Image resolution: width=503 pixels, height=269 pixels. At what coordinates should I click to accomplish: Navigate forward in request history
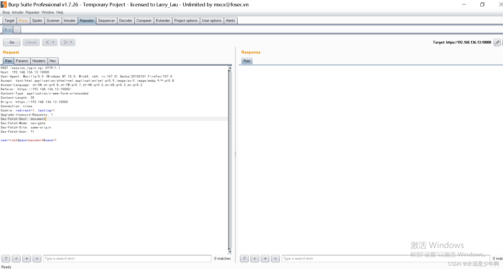coord(68,42)
